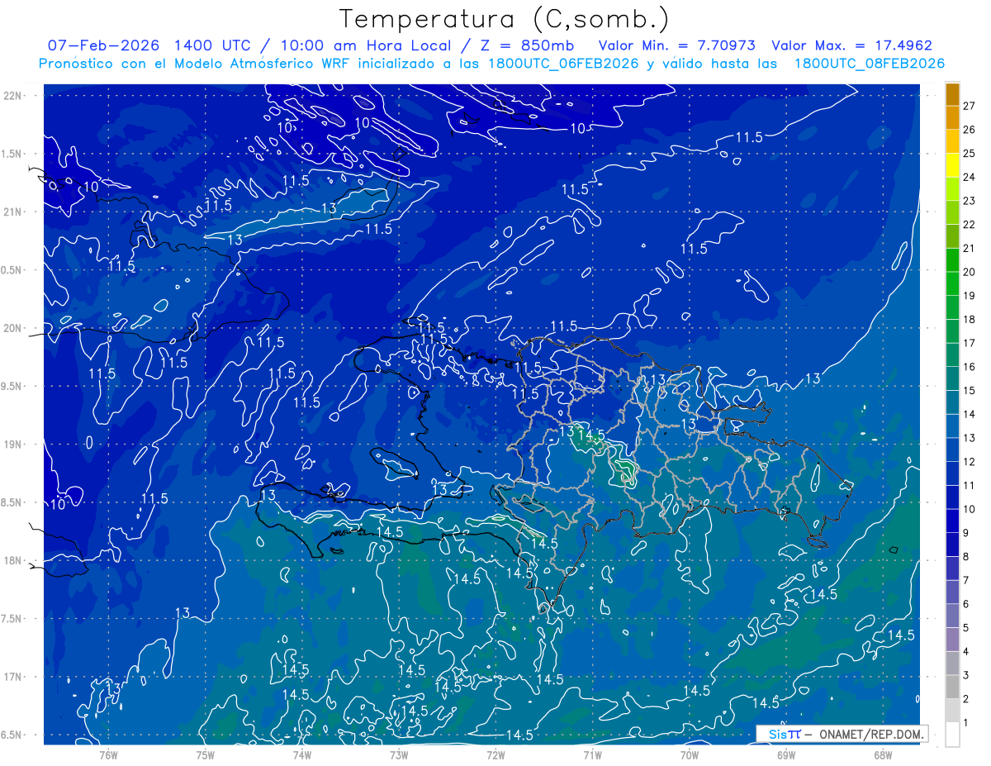991x766 pixels.
Task: Pick the yellow colorbar swatch between 25 and 24
Action: click(952, 165)
